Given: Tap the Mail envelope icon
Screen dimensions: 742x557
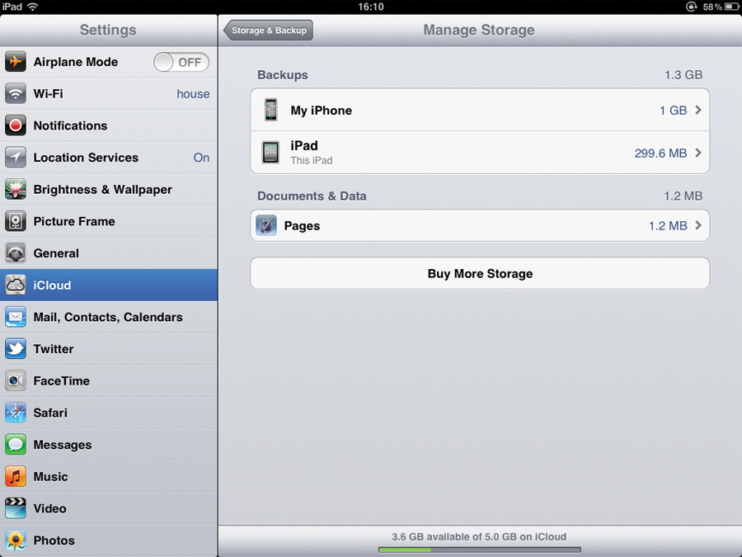Looking at the screenshot, I should click(x=16, y=317).
